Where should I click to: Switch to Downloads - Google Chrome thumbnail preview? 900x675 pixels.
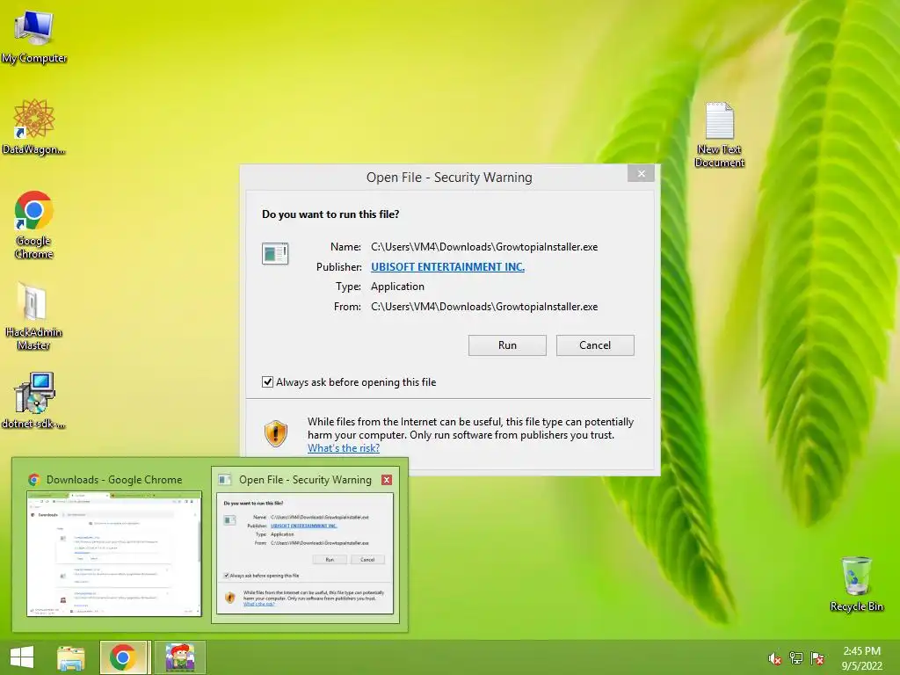coord(114,554)
